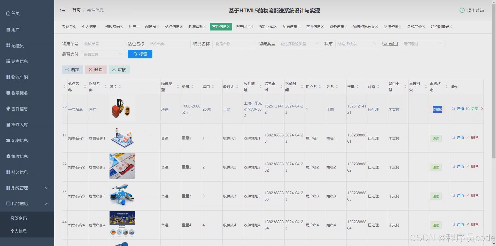Viewport: 496px width, 246px height.
Task: Open the 是否支付 dropdown
Action: pyautogui.click(x=103, y=54)
